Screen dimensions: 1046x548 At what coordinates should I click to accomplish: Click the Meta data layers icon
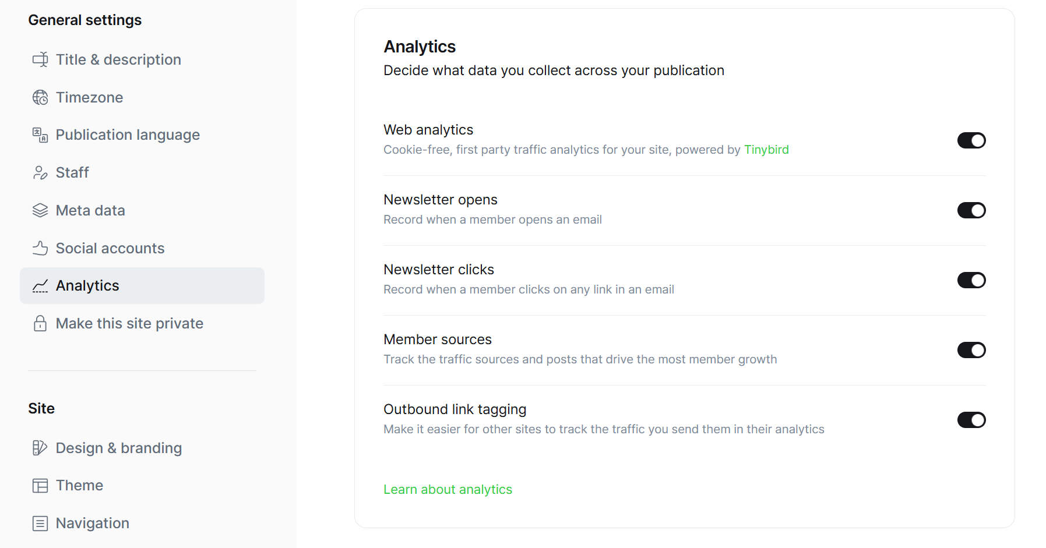pos(40,210)
